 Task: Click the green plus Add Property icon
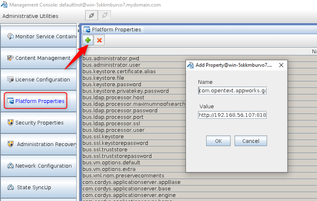88,40
